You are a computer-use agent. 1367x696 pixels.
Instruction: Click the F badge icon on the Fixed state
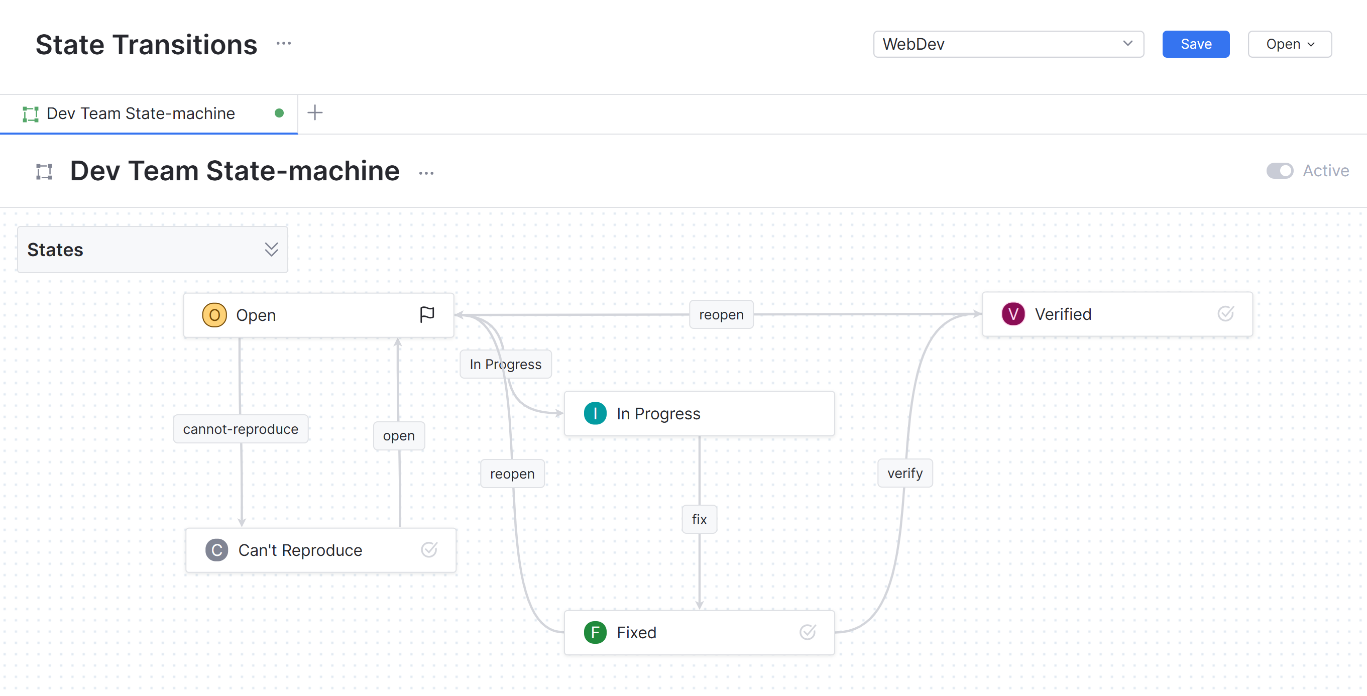(596, 632)
